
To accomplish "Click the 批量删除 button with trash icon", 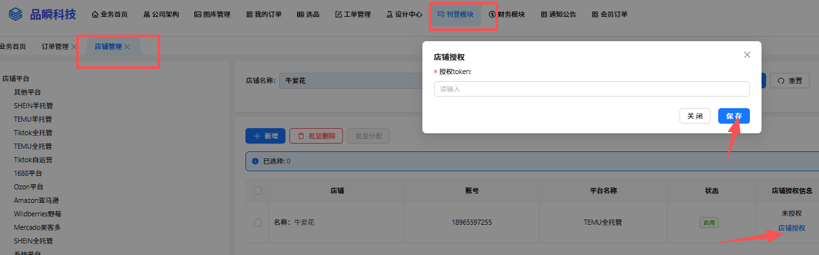I will [316, 136].
